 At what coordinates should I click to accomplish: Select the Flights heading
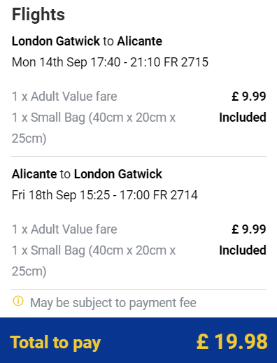click(38, 15)
